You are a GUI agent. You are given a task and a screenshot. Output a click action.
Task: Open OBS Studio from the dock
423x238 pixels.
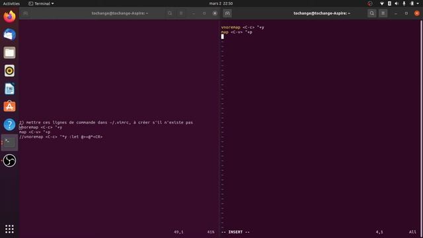(x=9, y=161)
